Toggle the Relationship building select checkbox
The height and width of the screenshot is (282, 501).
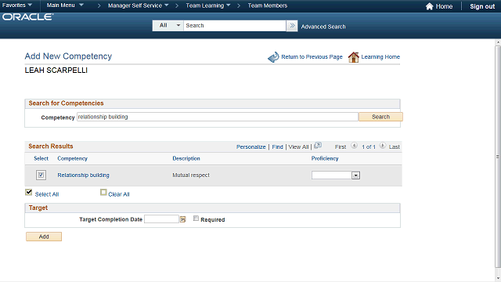(41, 175)
